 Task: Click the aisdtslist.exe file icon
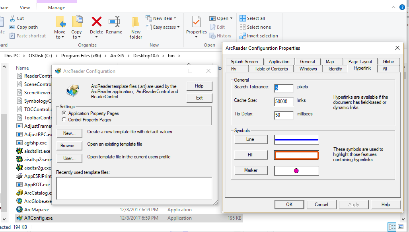pos(19,151)
